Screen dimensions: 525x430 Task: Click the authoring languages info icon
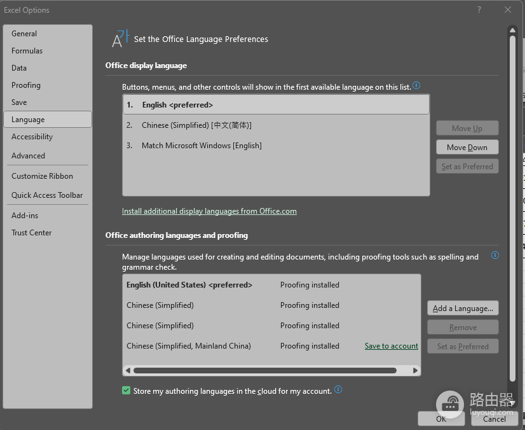point(495,255)
